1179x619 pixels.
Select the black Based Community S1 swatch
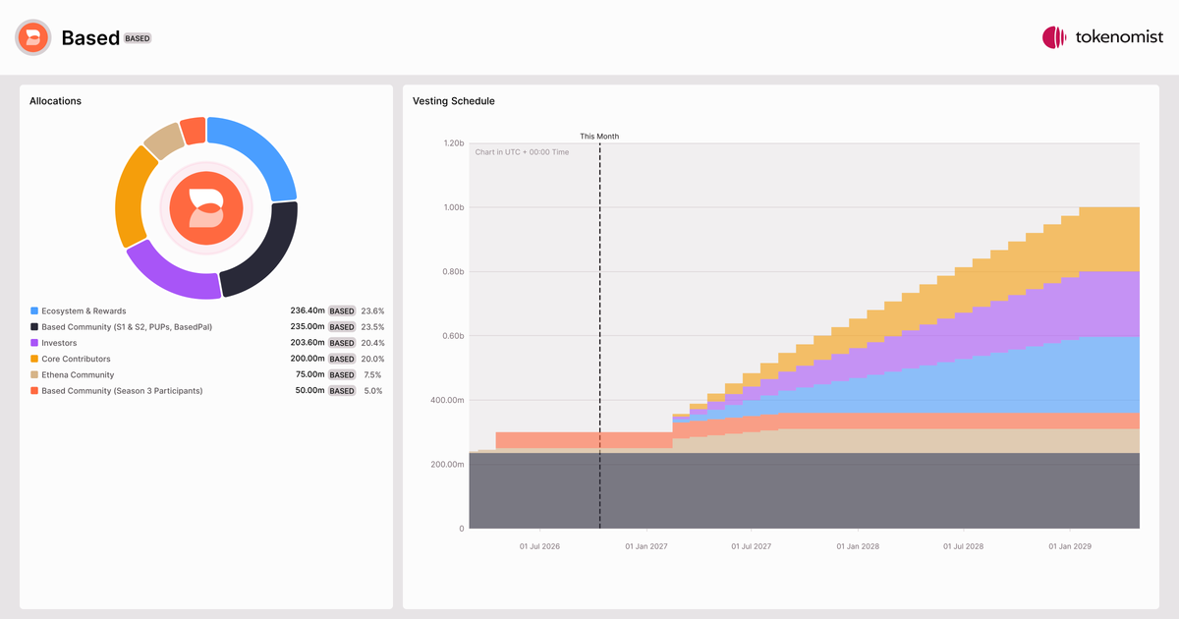pos(34,327)
